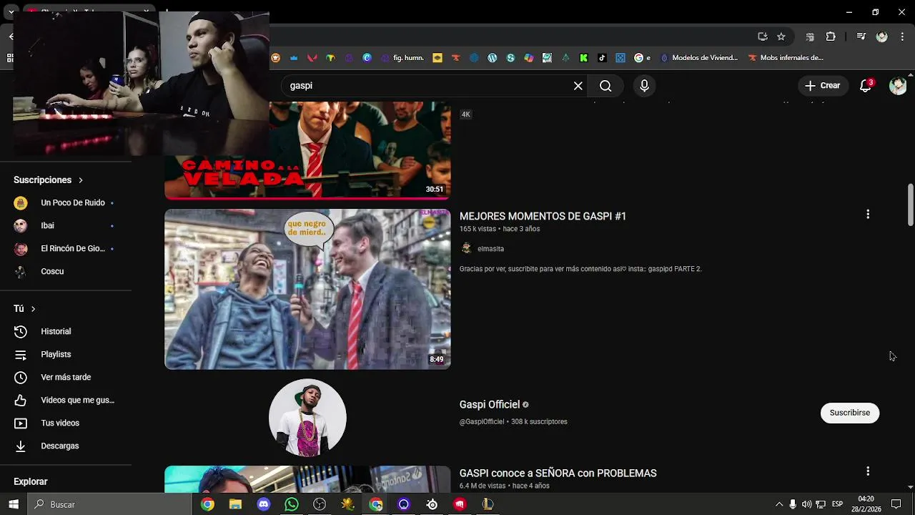Open Gaspi Officiel channel avatar
Image resolution: width=915 pixels, height=515 pixels.
(307, 418)
